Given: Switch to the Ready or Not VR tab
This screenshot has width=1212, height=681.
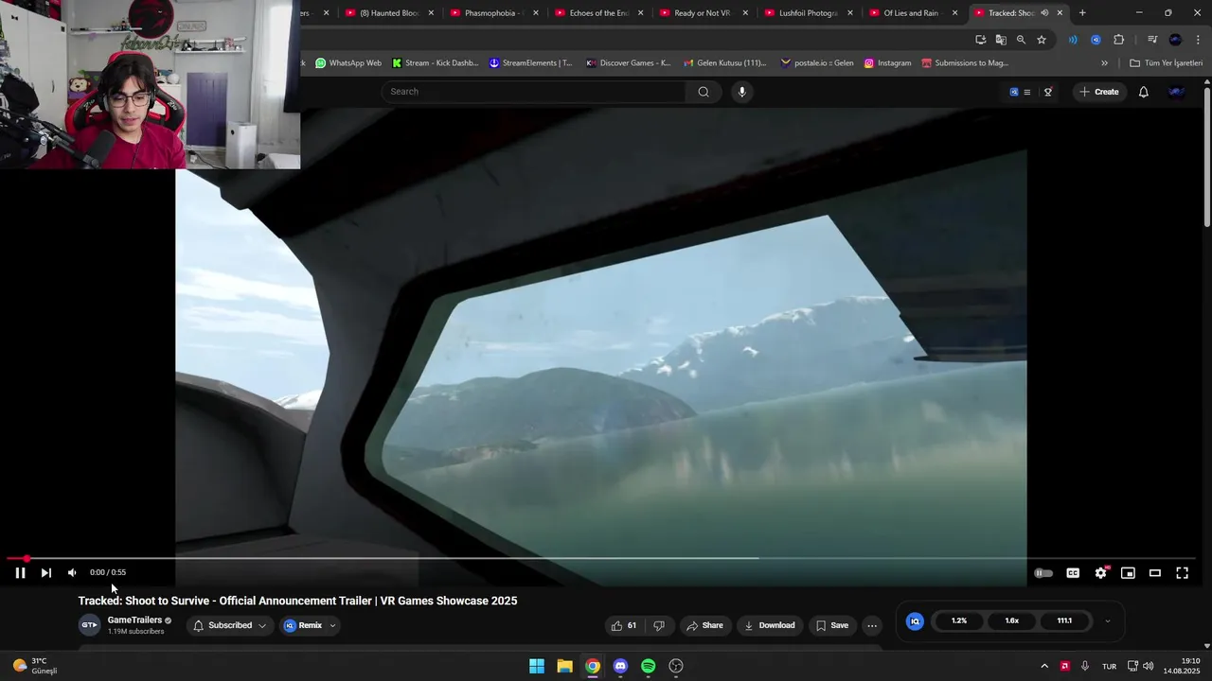Looking at the screenshot, I should pyautogui.click(x=702, y=13).
